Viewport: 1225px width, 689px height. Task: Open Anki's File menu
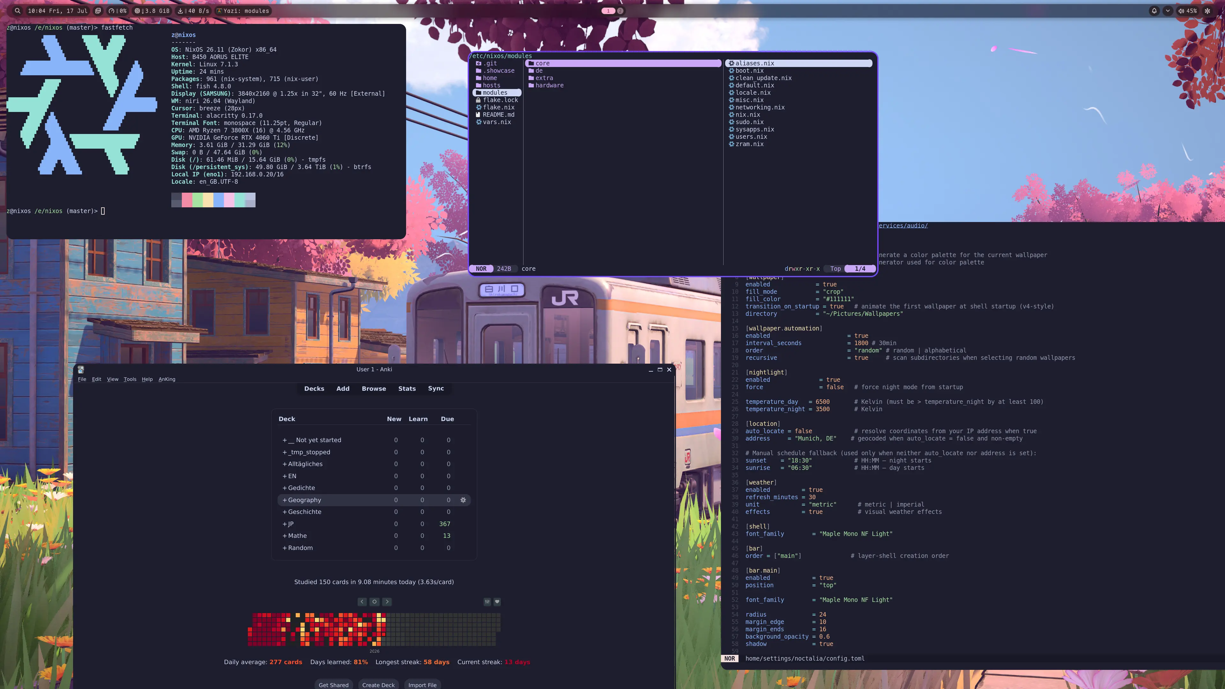pos(82,379)
